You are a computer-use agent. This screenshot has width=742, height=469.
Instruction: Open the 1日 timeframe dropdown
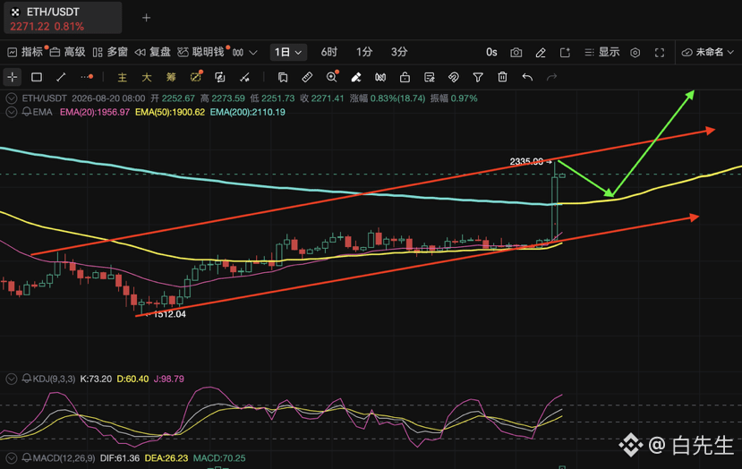pos(288,52)
